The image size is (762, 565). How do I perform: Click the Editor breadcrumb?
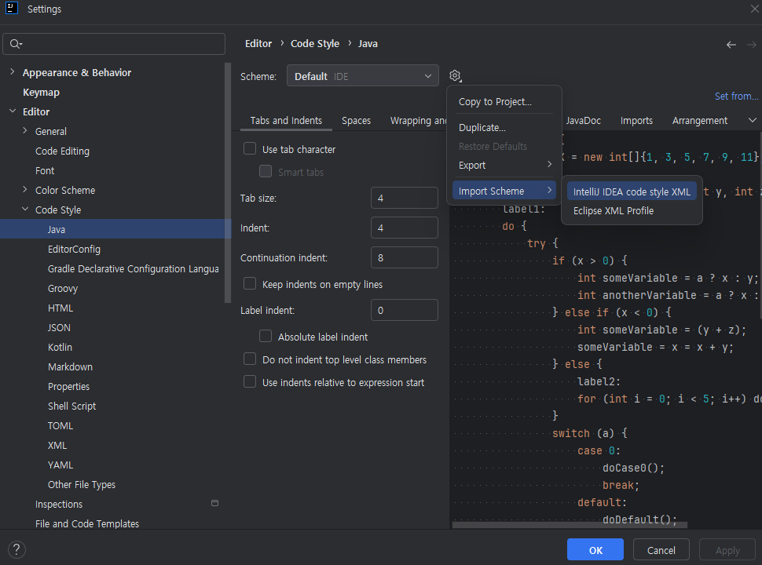pyautogui.click(x=258, y=44)
